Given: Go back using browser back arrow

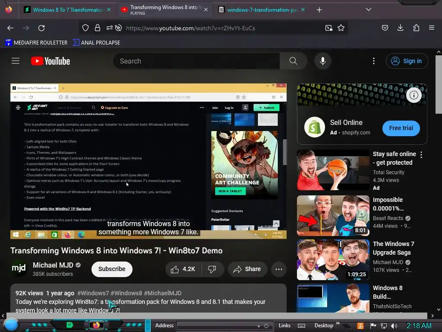Looking at the screenshot, I should coord(10,28).
